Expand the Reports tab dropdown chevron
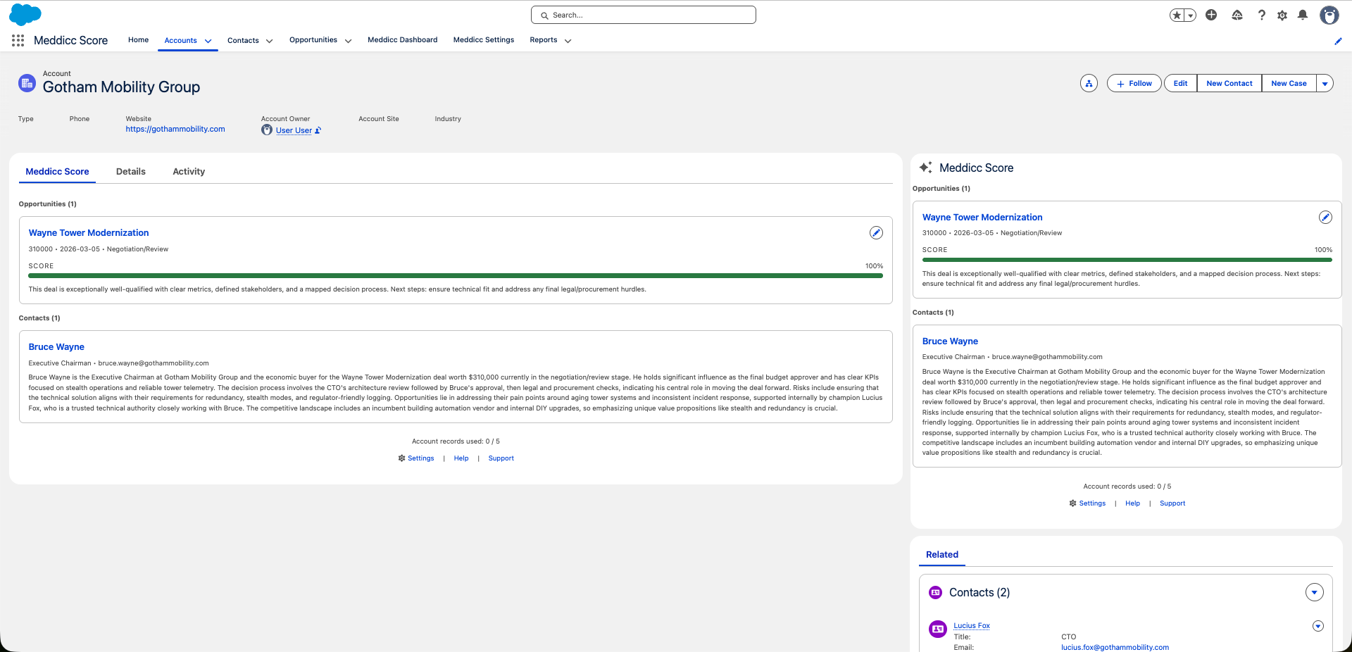Image resolution: width=1352 pixels, height=652 pixels. coord(568,41)
